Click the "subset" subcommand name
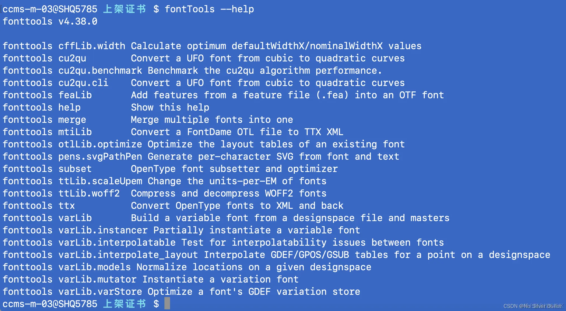 (x=75, y=169)
